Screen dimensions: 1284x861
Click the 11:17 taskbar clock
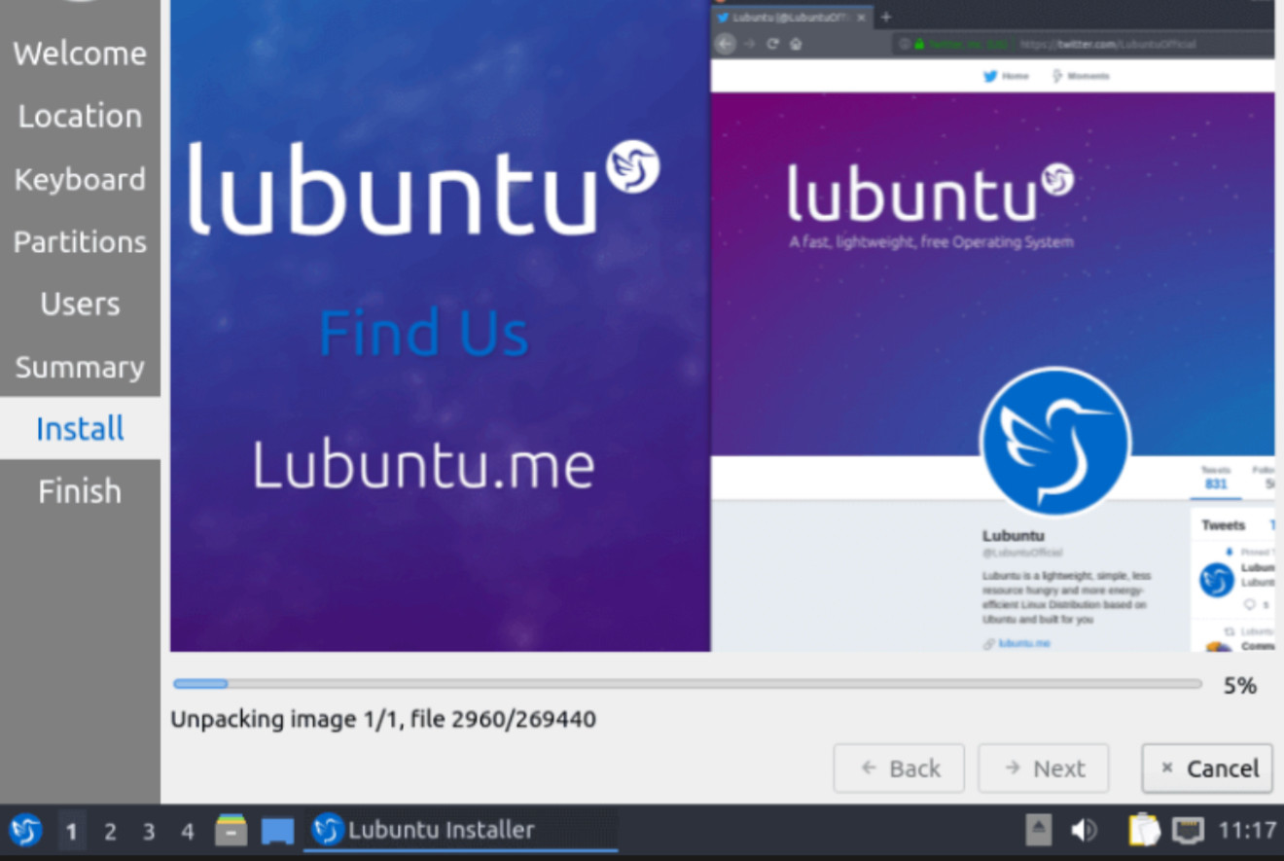pyautogui.click(x=1247, y=830)
